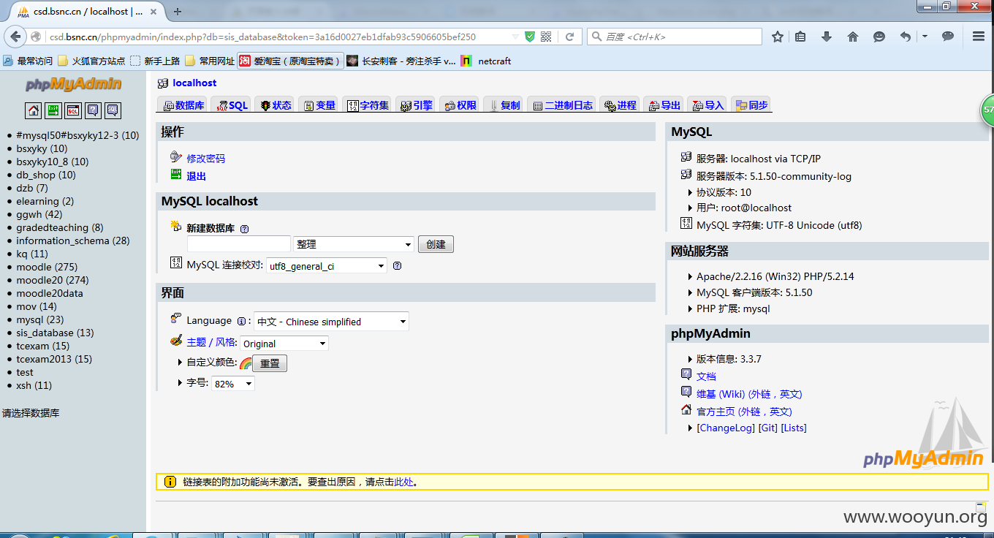
Task: Open the 同步 synchronize tab
Action: coord(751,105)
